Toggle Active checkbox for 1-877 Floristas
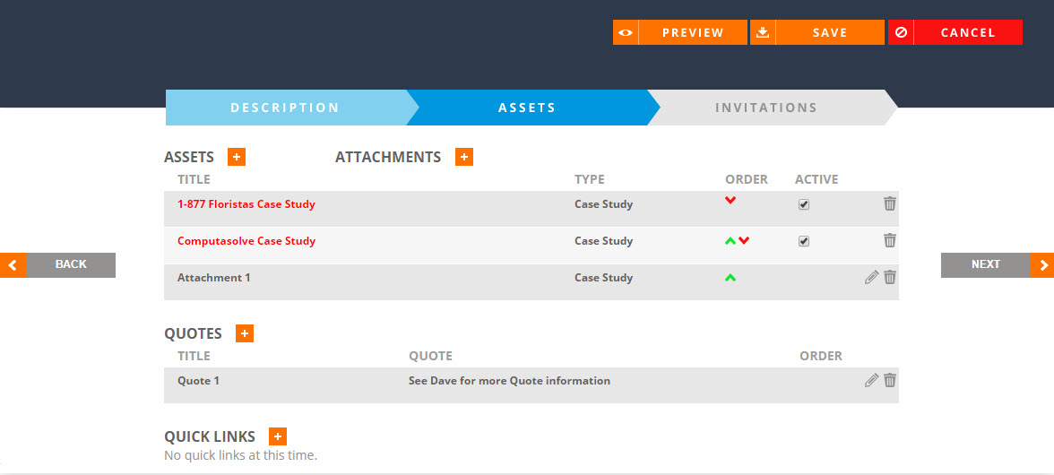 tap(804, 205)
